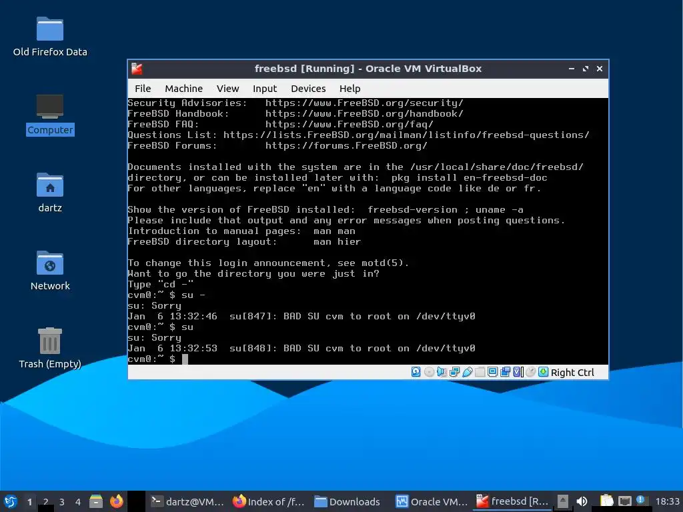Open the Devices menu

[x=308, y=89]
